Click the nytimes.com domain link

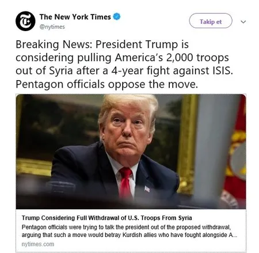38,244
